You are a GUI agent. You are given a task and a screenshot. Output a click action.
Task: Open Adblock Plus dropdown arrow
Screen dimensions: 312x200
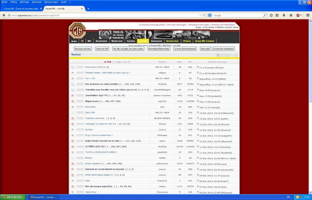[301, 15]
